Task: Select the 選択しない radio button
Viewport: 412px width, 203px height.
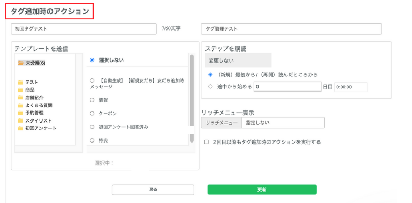Action: click(92, 60)
